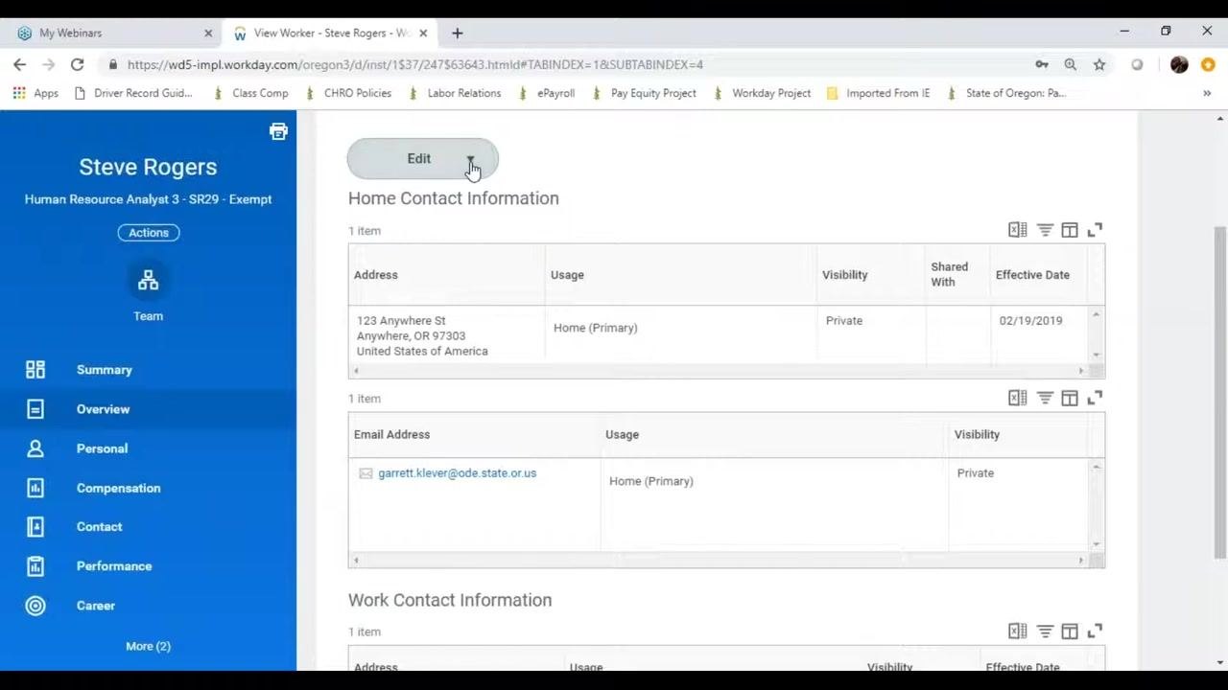Filter the email address table
Screen dimensions: 1228x690
coord(1045,398)
